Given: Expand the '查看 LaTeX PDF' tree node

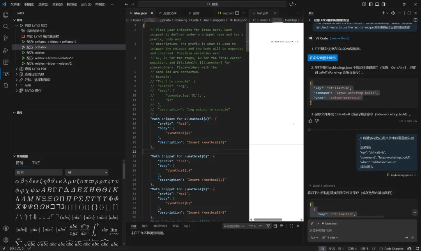Looking at the screenshot, I should tap(35, 69).
